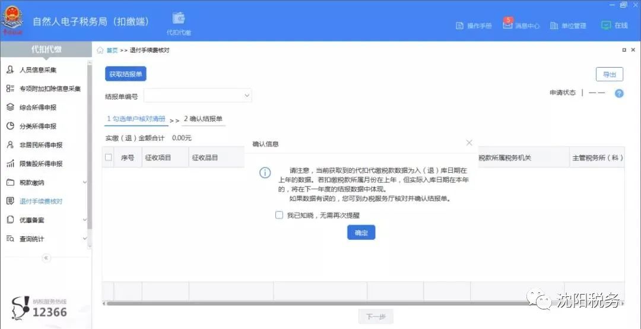Click 综合所得申报 layers icon
The image size is (641, 329).
10,107
